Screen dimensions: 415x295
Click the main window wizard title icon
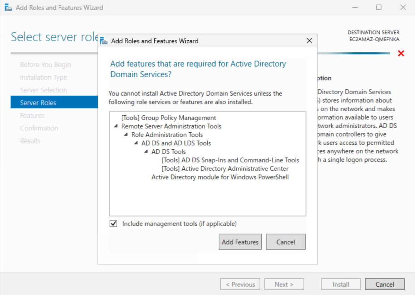[x=8, y=7]
